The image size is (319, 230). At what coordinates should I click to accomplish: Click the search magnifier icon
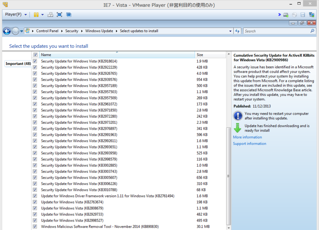click(x=312, y=31)
